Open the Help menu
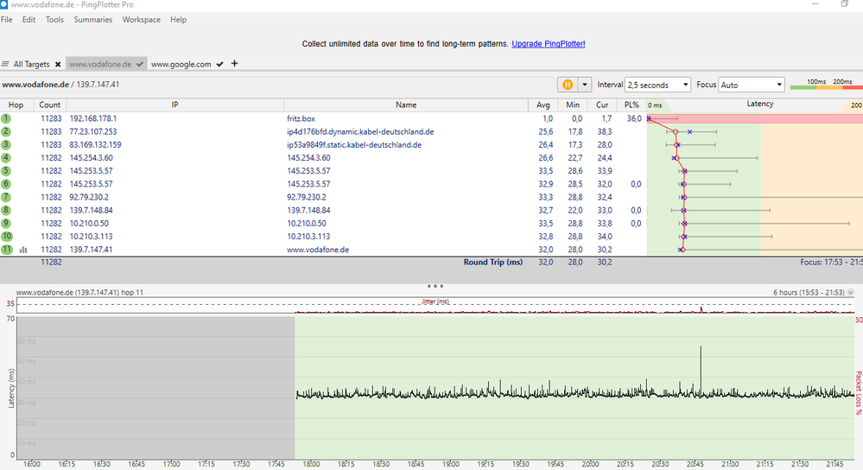The width and height of the screenshot is (863, 470). point(178,19)
